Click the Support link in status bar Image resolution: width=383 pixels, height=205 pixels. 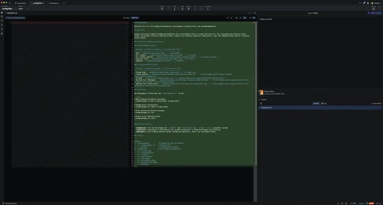361,203
